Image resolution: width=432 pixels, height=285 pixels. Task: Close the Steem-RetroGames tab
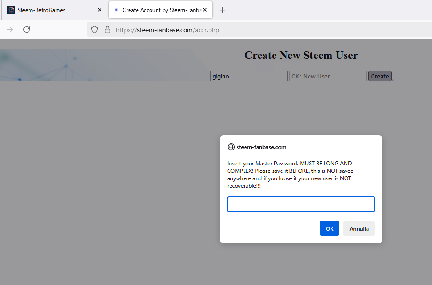[x=100, y=10]
